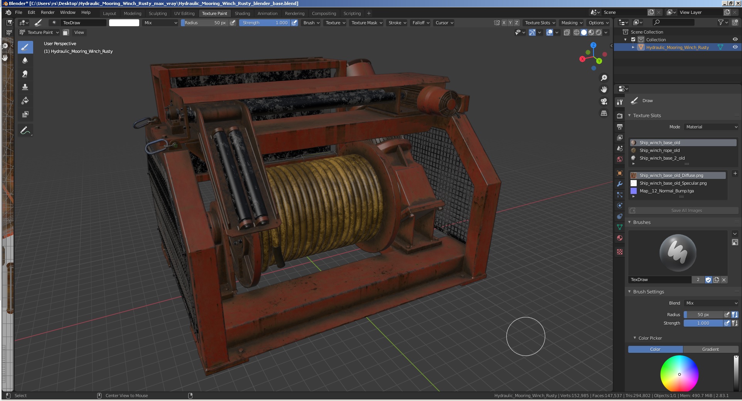Viewport: 742px width, 401px height.
Task: Add a new texture paint slot
Action: (x=735, y=174)
